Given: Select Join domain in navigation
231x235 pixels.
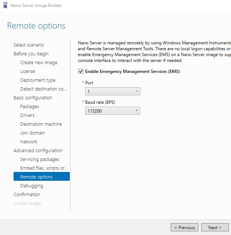Looking at the screenshot, I should click(x=33, y=133).
